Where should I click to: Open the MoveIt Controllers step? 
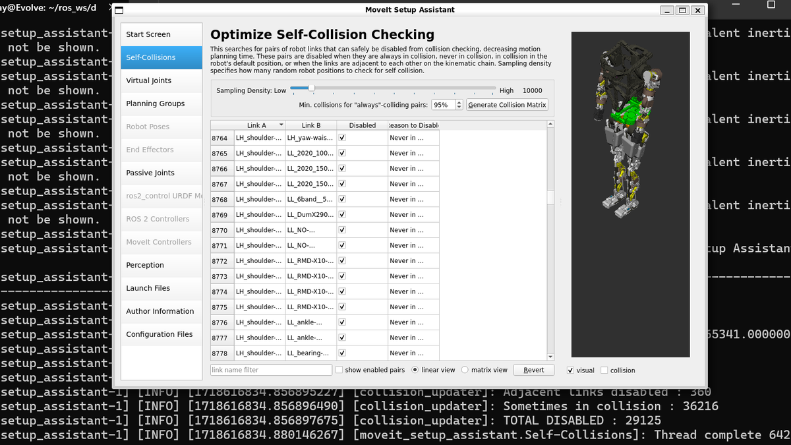(x=161, y=242)
